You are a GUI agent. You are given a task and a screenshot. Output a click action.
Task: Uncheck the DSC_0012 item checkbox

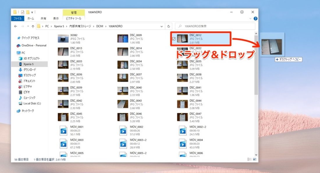[174, 39]
